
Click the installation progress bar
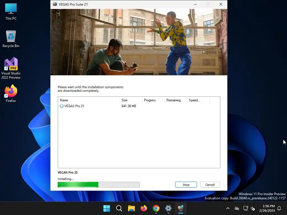99,185
